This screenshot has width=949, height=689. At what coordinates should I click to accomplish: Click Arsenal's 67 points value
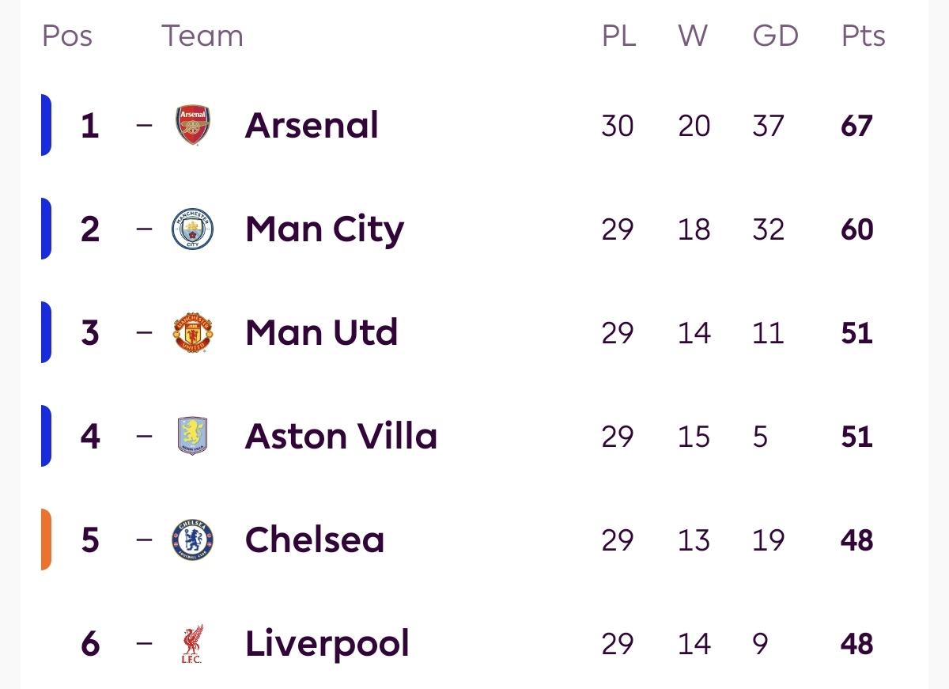click(x=856, y=126)
